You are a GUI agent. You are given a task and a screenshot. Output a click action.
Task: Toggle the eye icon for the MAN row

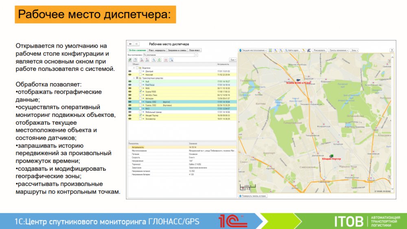[130, 88]
